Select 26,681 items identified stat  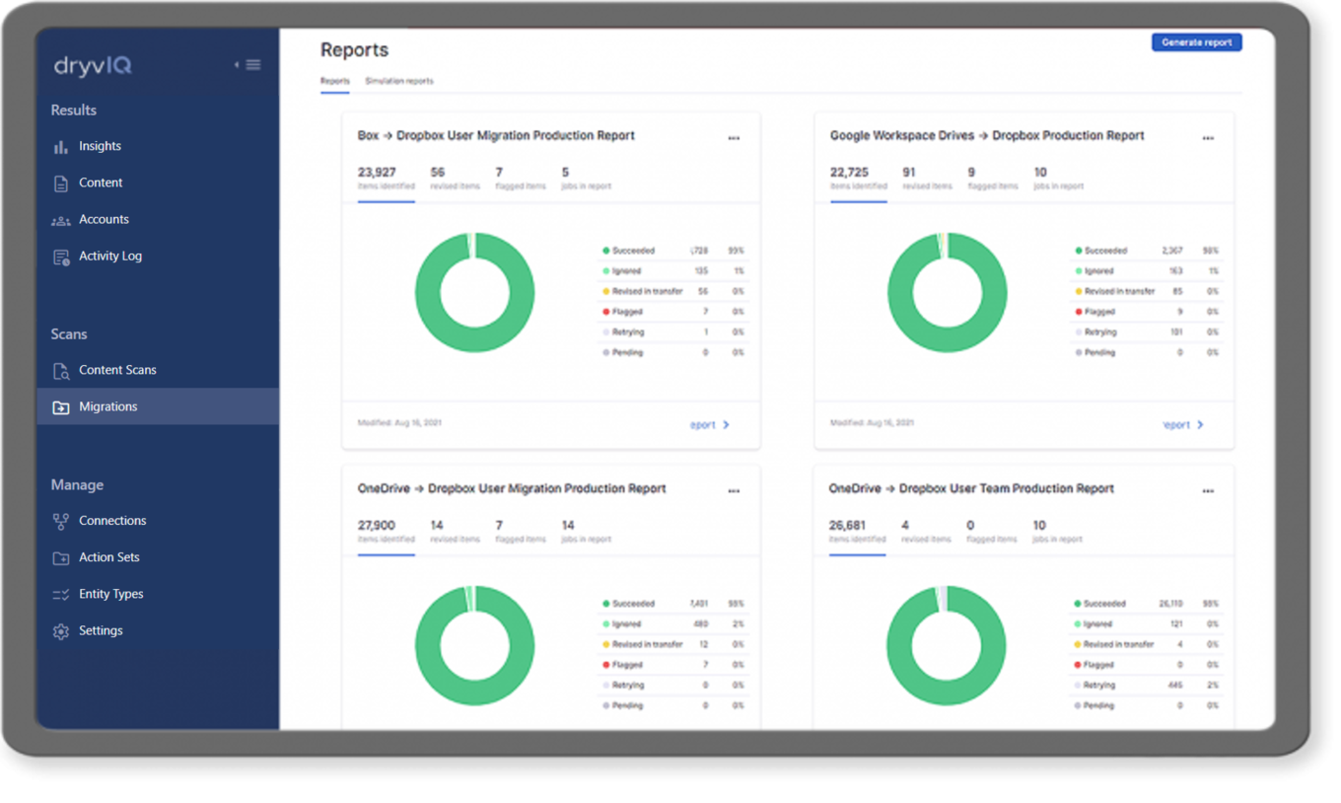857,532
